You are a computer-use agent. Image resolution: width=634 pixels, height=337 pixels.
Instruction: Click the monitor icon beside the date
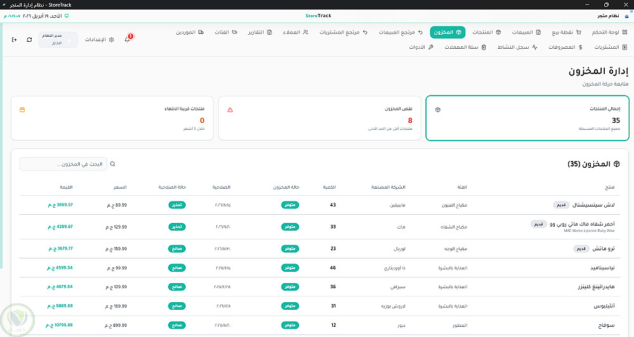(x=67, y=16)
